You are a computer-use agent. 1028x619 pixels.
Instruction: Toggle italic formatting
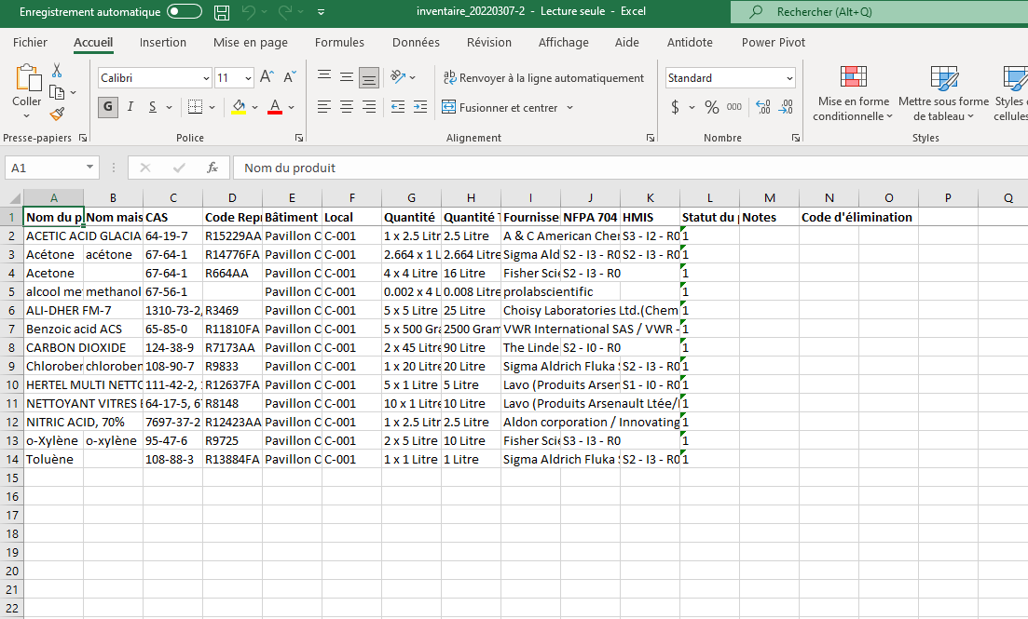tap(130, 107)
